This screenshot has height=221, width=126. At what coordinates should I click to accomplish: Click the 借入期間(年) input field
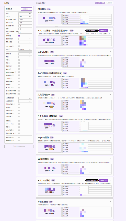[25, 26]
